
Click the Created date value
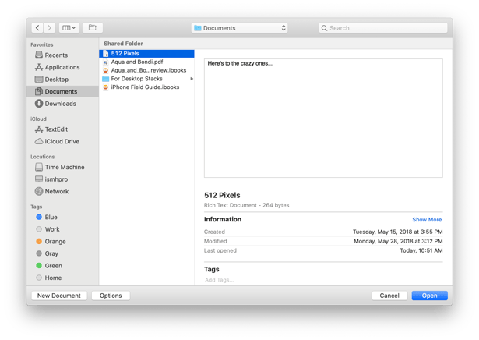pyautogui.click(x=397, y=232)
